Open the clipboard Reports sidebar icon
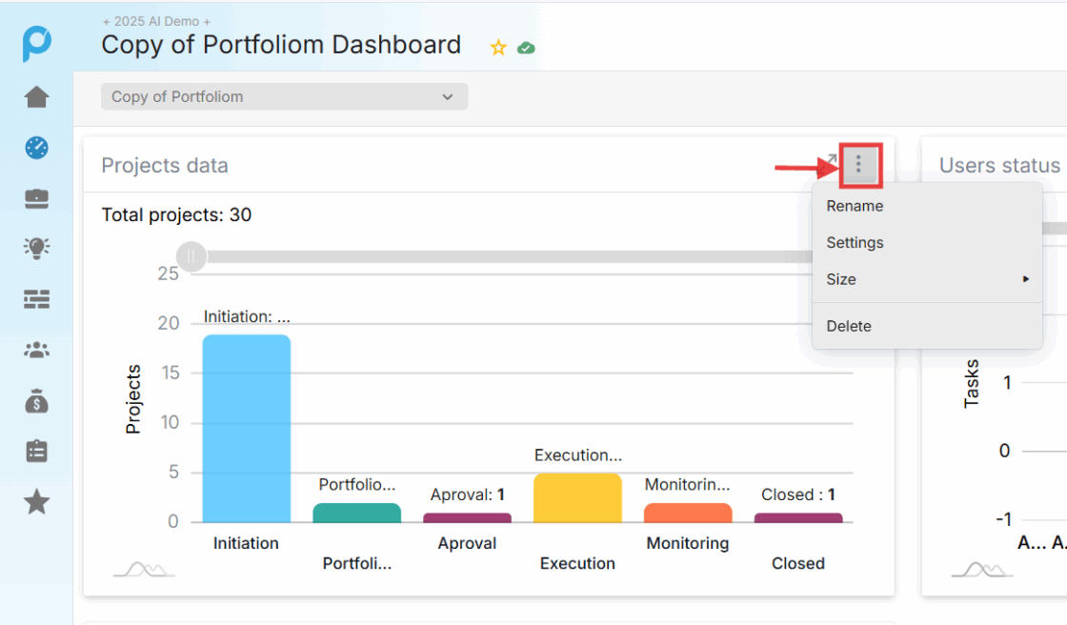The image size is (1067, 625). click(36, 451)
